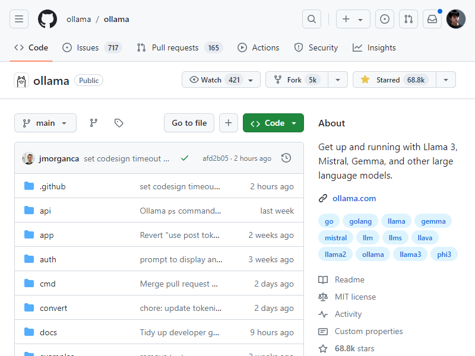
Task: Unstar the repo with Starred button
Action: [394, 80]
